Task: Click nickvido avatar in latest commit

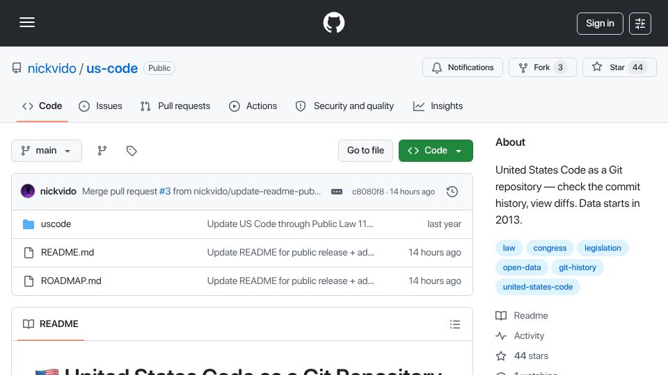Action: point(28,192)
